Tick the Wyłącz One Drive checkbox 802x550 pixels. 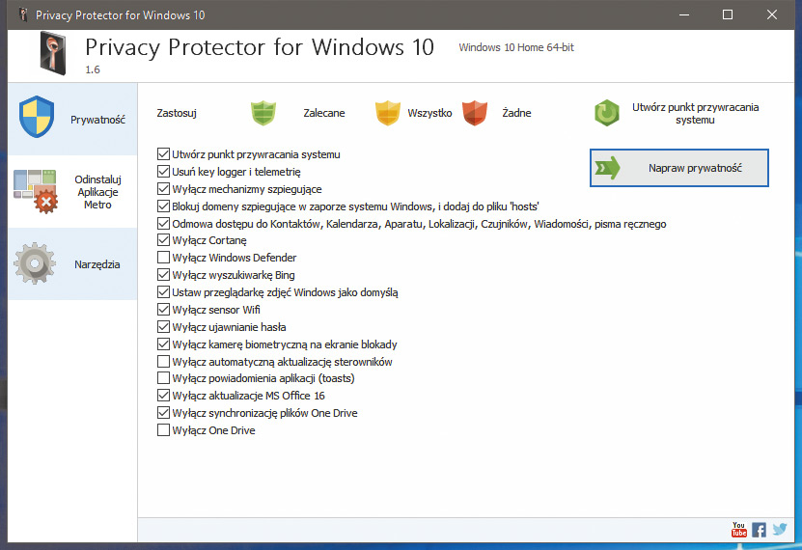tap(163, 430)
